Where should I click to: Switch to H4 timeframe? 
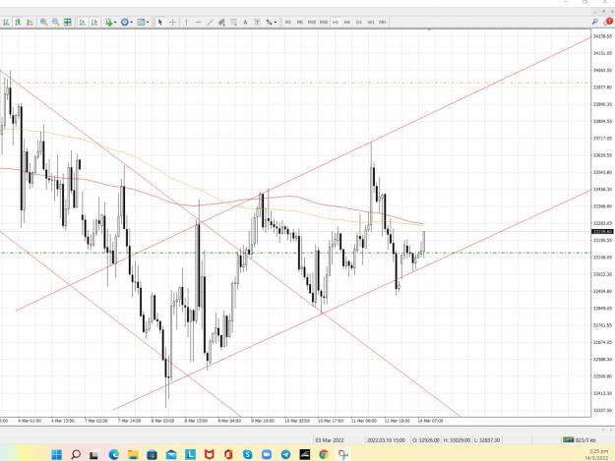click(x=347, y=23)
